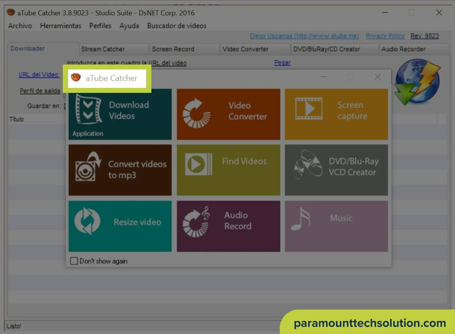The image size is (455, 334).
Task: Close the main aTube Catcher window
Action: 439,12
